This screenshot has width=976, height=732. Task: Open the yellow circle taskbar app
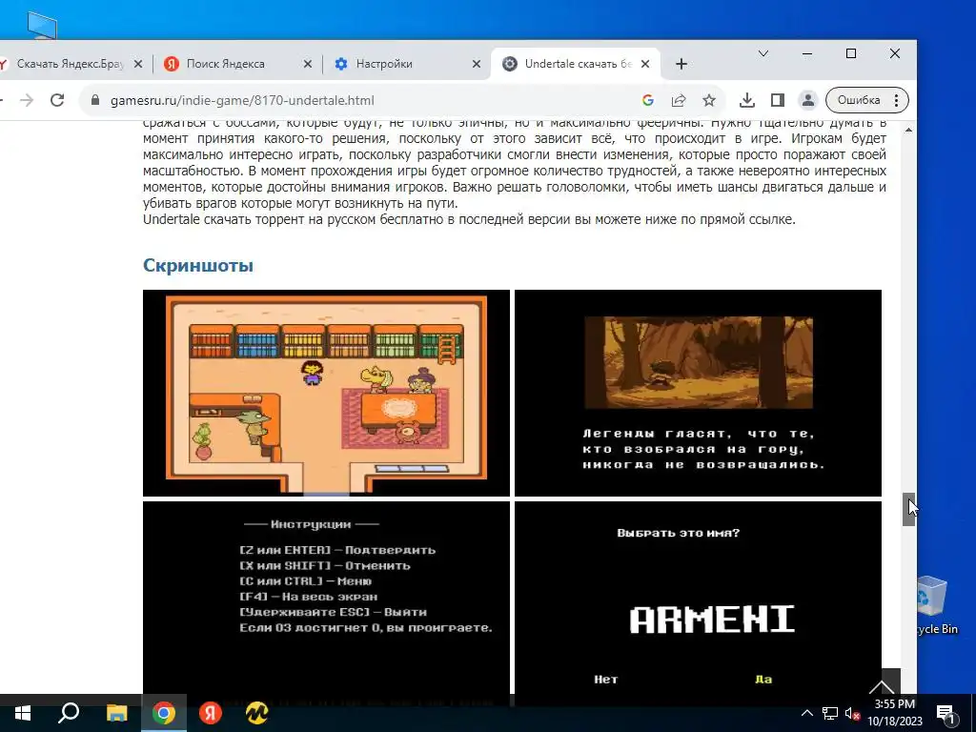point(256,713)
